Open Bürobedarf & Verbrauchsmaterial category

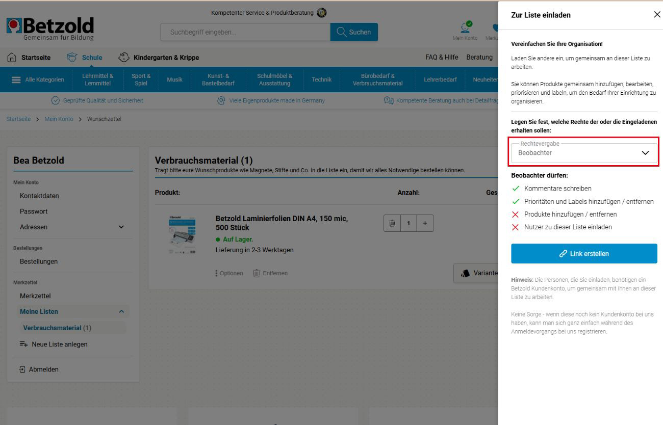click(x=377, y=79)
